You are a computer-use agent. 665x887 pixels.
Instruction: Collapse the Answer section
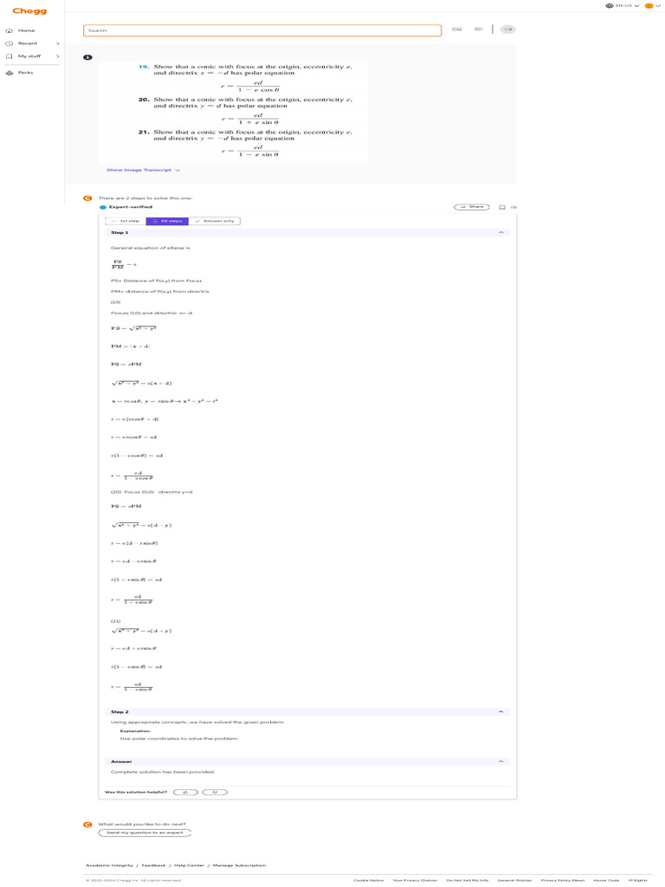click(501, 761)
